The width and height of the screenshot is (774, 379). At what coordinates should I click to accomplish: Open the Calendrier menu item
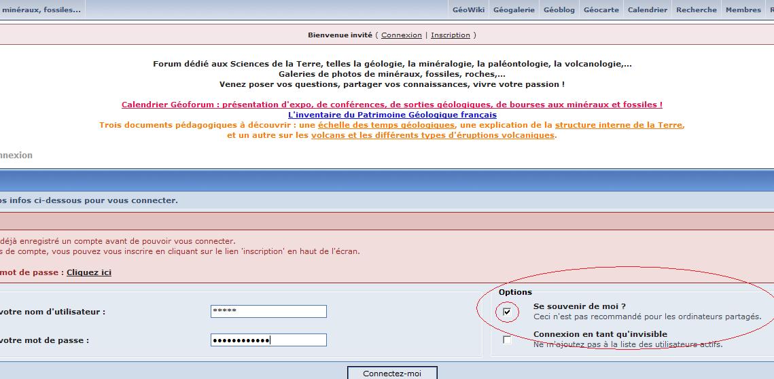[647, 10]
